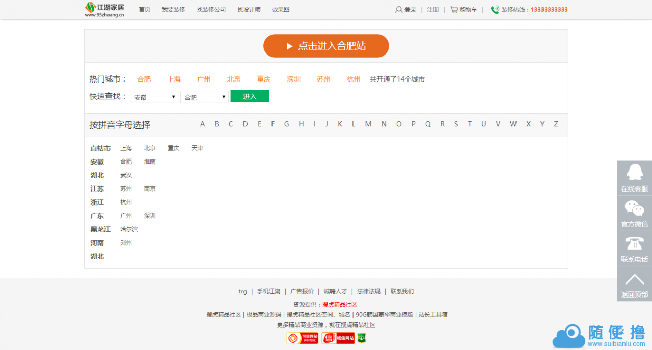Open 效果图 menu item
This screenshot has height=350, width=652.
coord(281,9)
